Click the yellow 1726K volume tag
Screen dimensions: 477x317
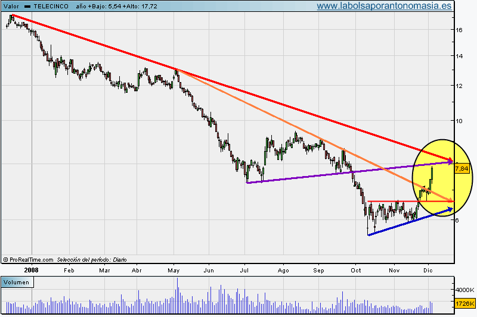(x=464, y=304)
